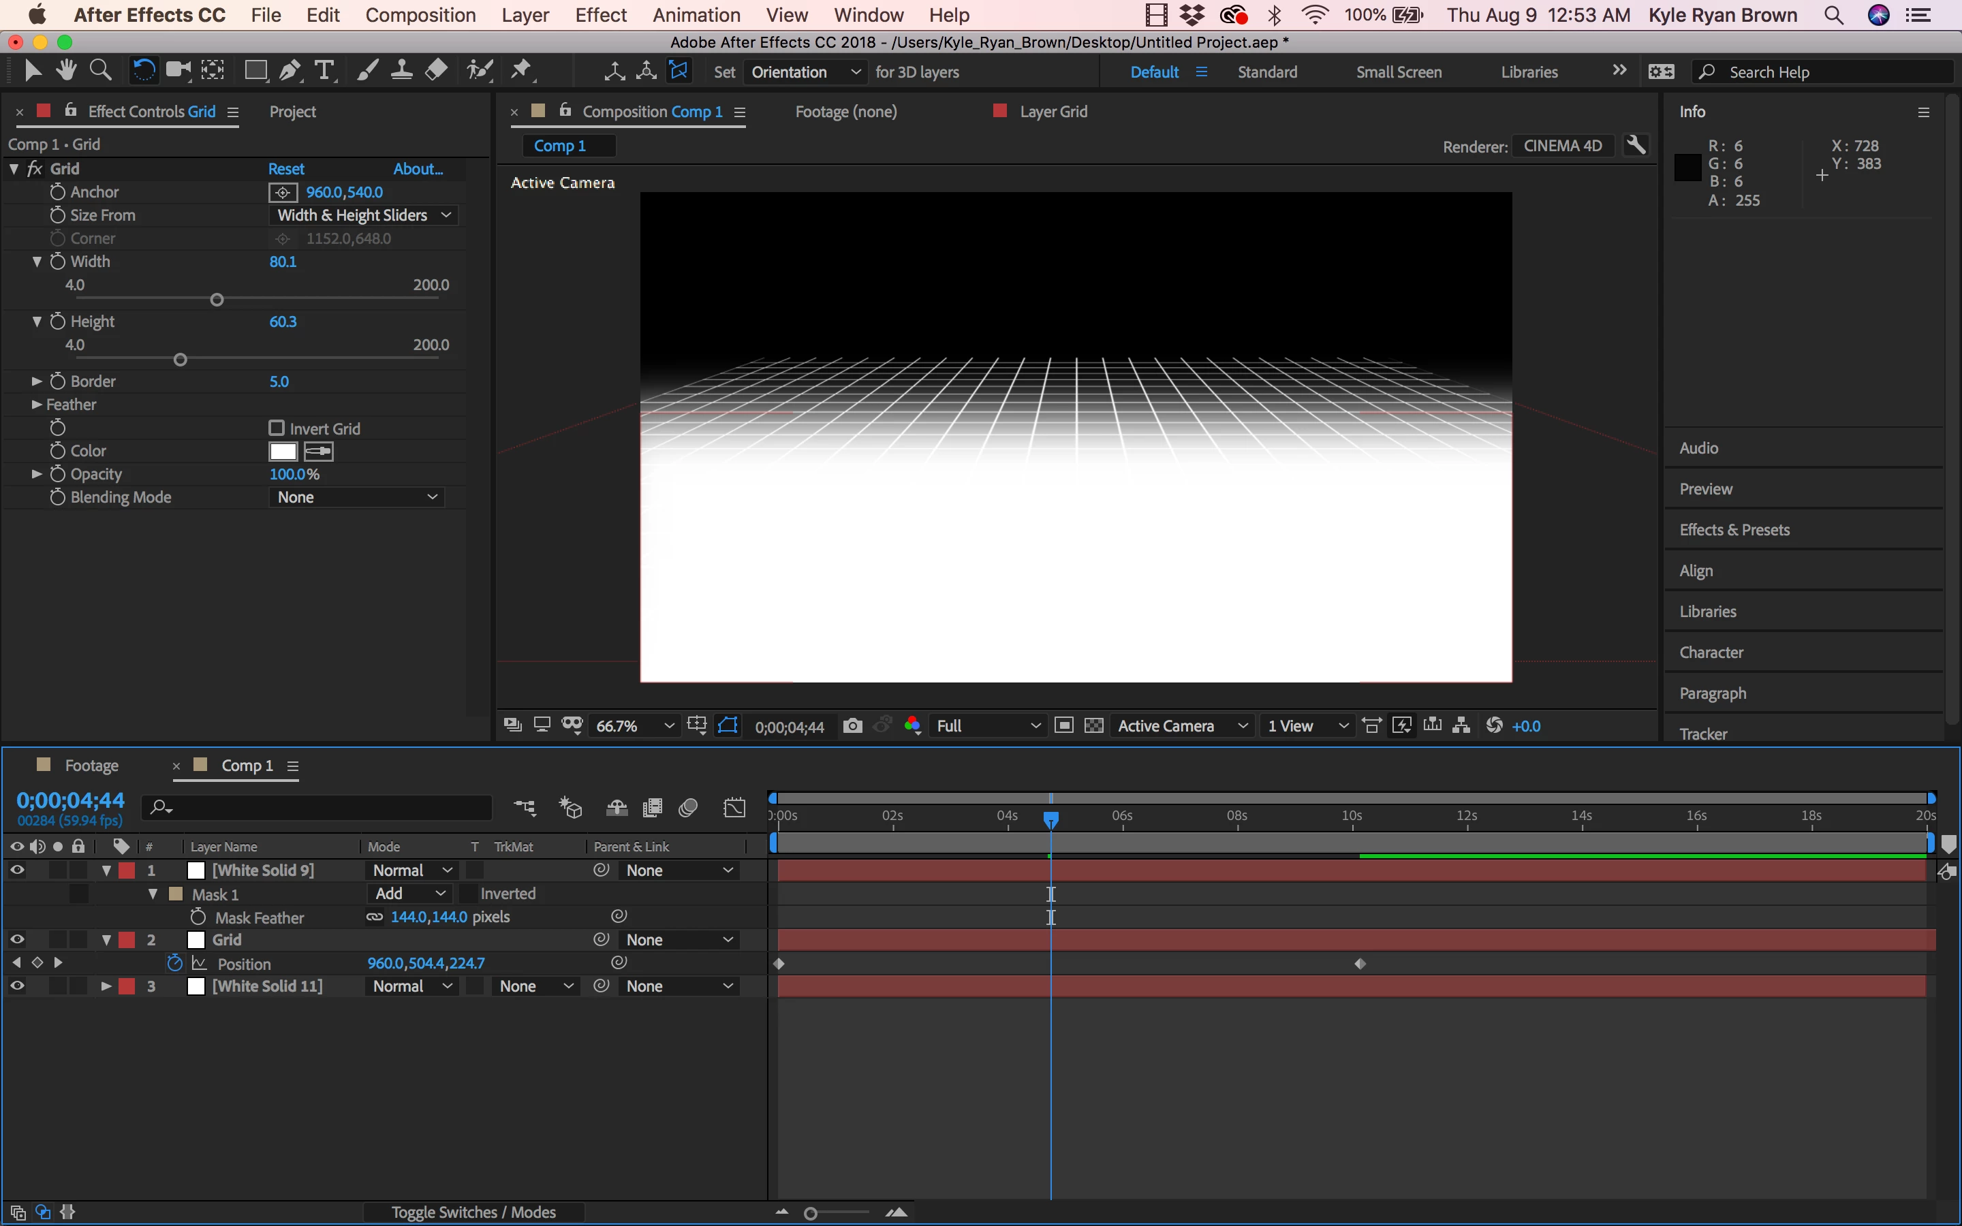The image size is (1962, 1226).
Task: Open the Blending Mode dropdown
Action: coord(357,497)
